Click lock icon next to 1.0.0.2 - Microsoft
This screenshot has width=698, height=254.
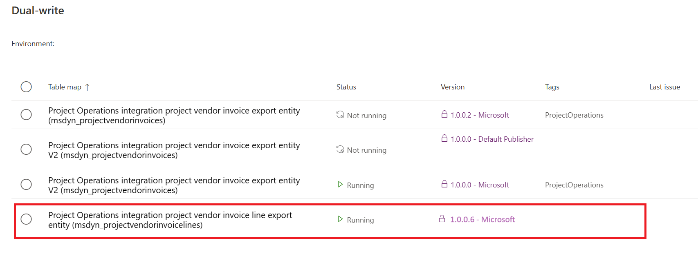(x=444, y=114)
